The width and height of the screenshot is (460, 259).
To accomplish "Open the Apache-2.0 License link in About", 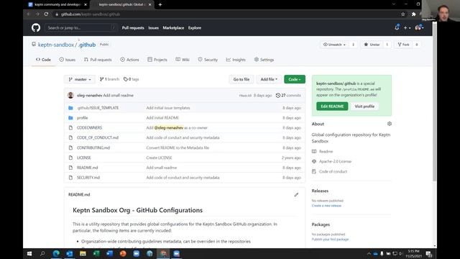I will pos(335,161).
